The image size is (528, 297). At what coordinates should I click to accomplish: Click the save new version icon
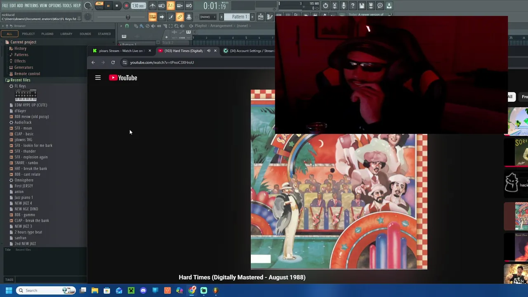click(x=371, y=6)
